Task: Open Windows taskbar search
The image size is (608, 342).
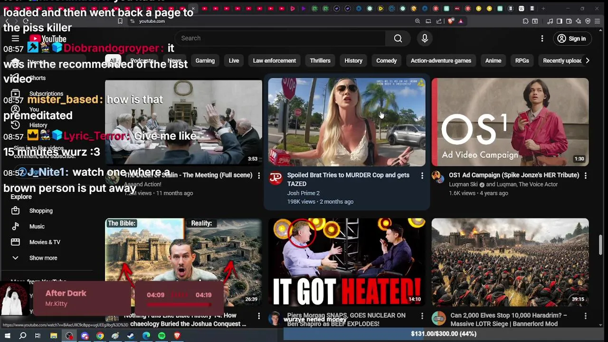Action: pos(22,336)
